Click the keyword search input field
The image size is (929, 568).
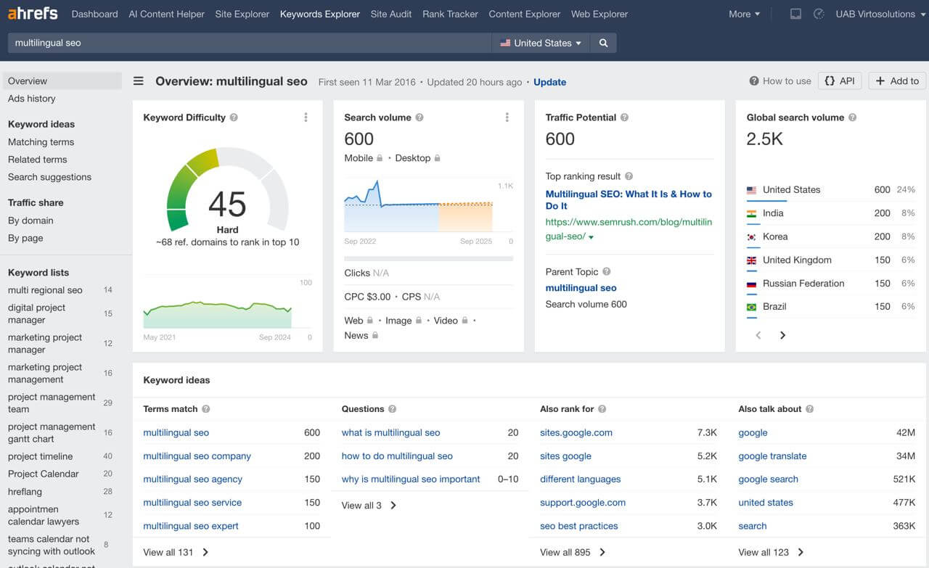pos(250,43)
